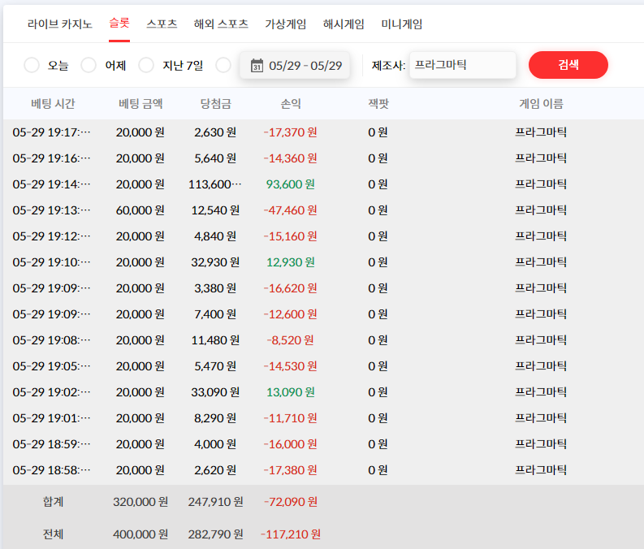
Task: Click the 게임 이름 column header
Action: pos(542,103)
